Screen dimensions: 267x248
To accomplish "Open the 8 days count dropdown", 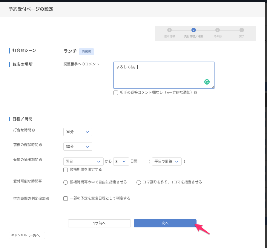I will (x=121, y=161).
